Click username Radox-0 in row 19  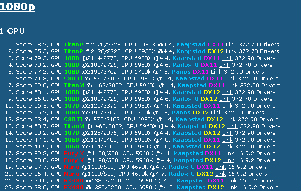[182, 167]
